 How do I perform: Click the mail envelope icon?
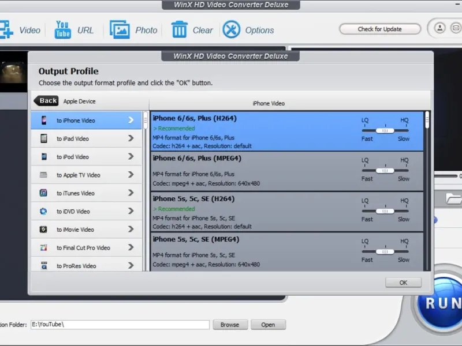point(456,28)
